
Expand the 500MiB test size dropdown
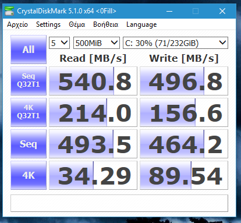97,43
